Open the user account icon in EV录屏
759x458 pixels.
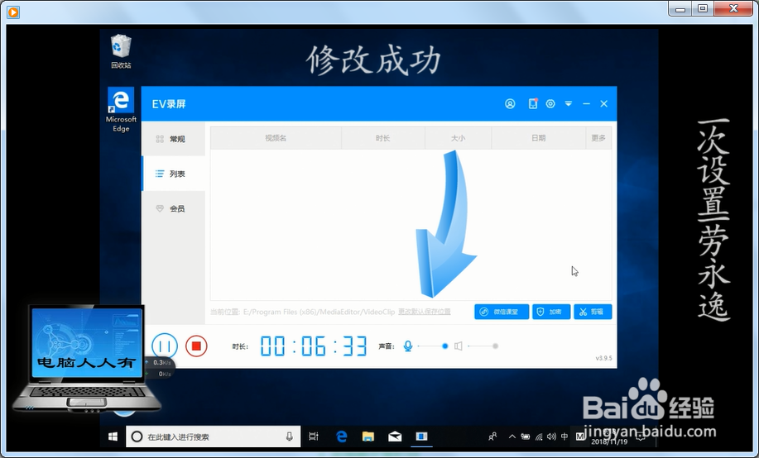(x=510, y=103)
